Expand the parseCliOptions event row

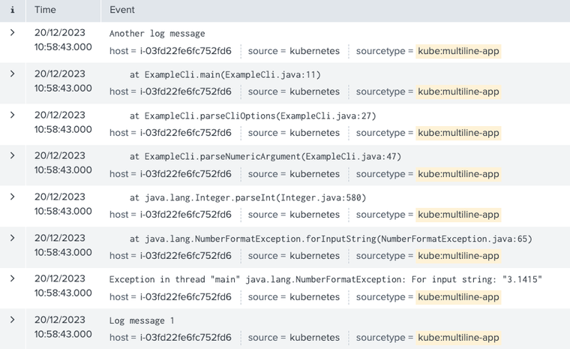[13, 115]
